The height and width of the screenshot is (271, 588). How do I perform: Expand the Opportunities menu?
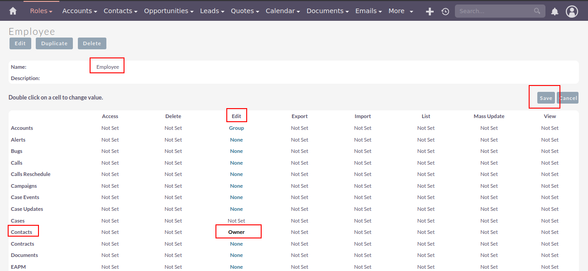pyautogui.click(x=169, y=11)
